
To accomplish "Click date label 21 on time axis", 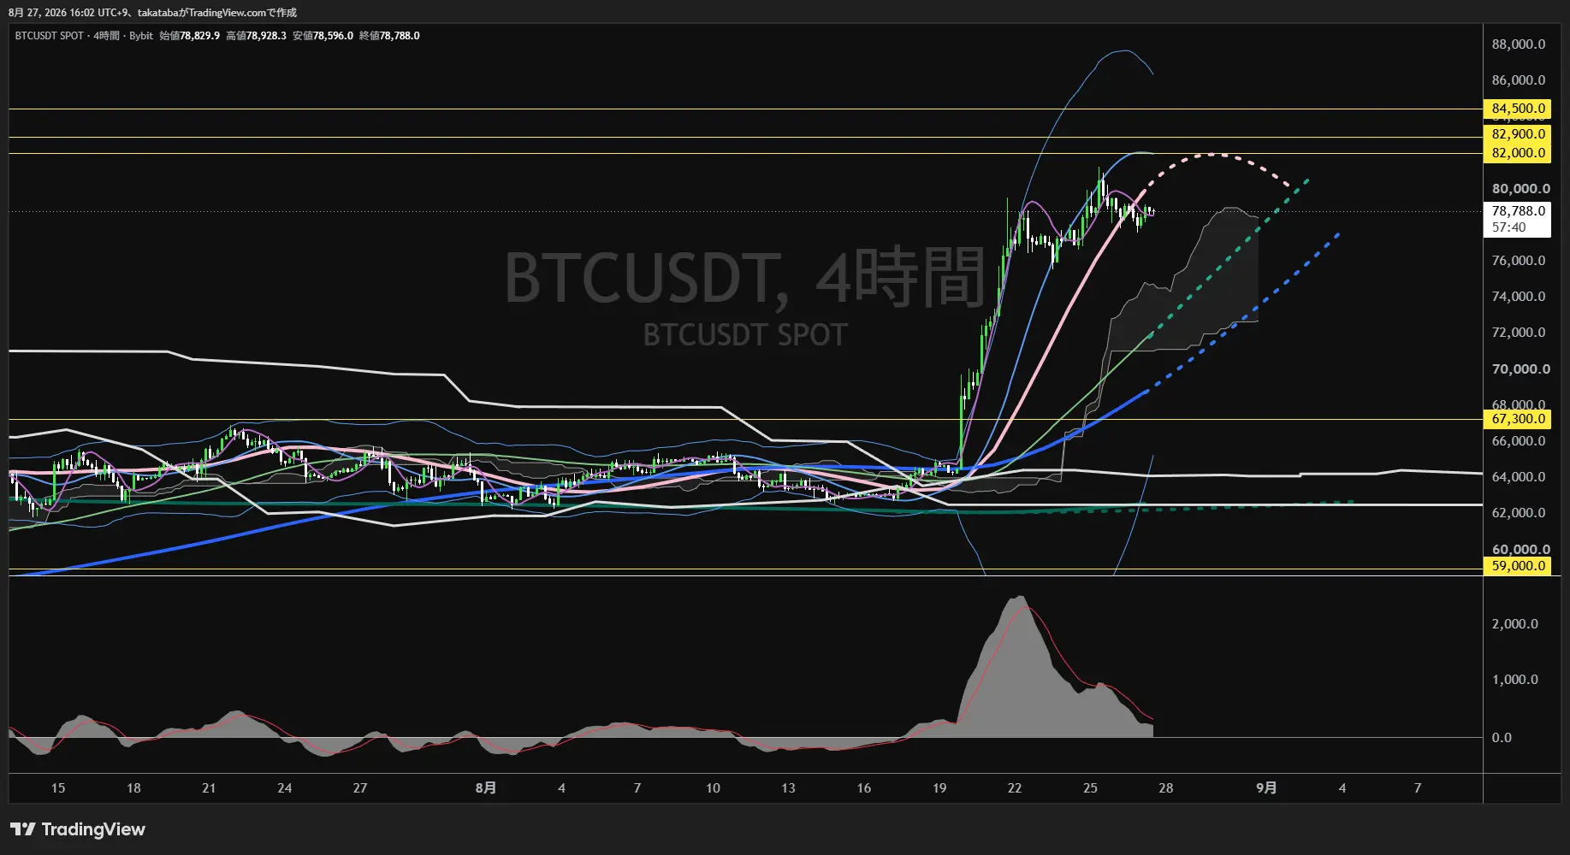I will [209, 788].
